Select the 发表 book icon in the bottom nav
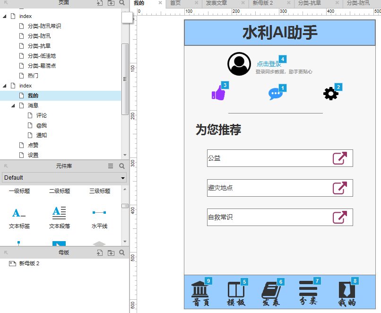The width and height of the screenshot is (381, 313). pos(271,290)
